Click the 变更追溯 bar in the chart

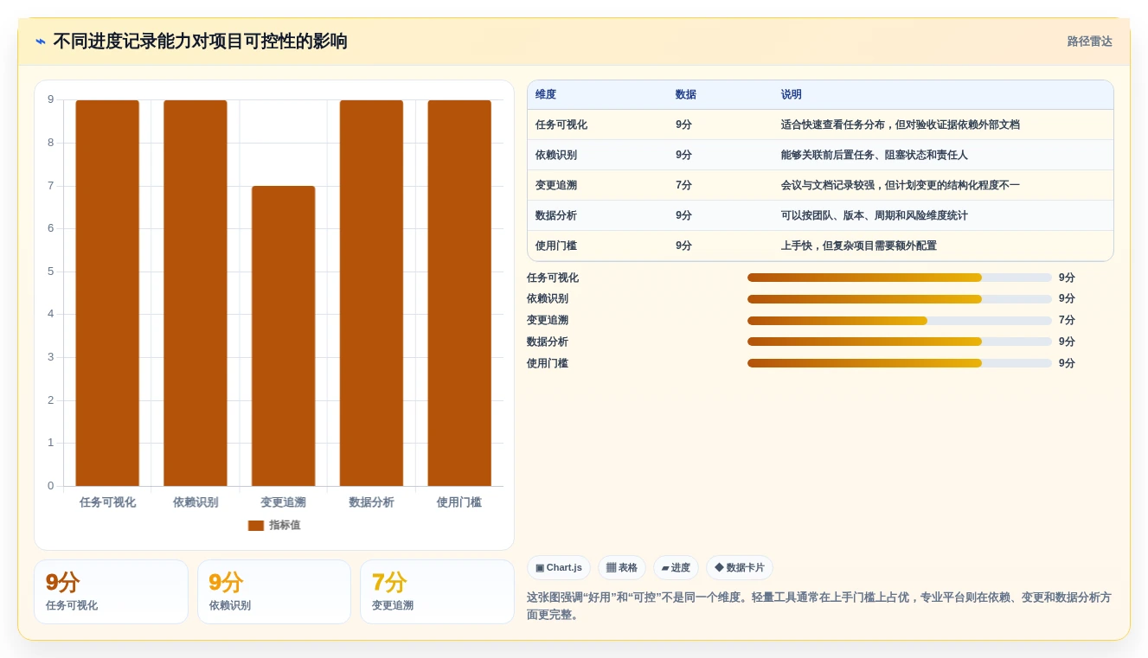(x=284, y=336)
